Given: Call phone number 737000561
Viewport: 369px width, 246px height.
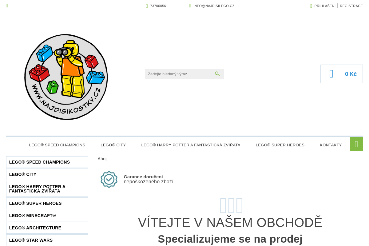Looking at the screenshot, I should tap(159, 6).
